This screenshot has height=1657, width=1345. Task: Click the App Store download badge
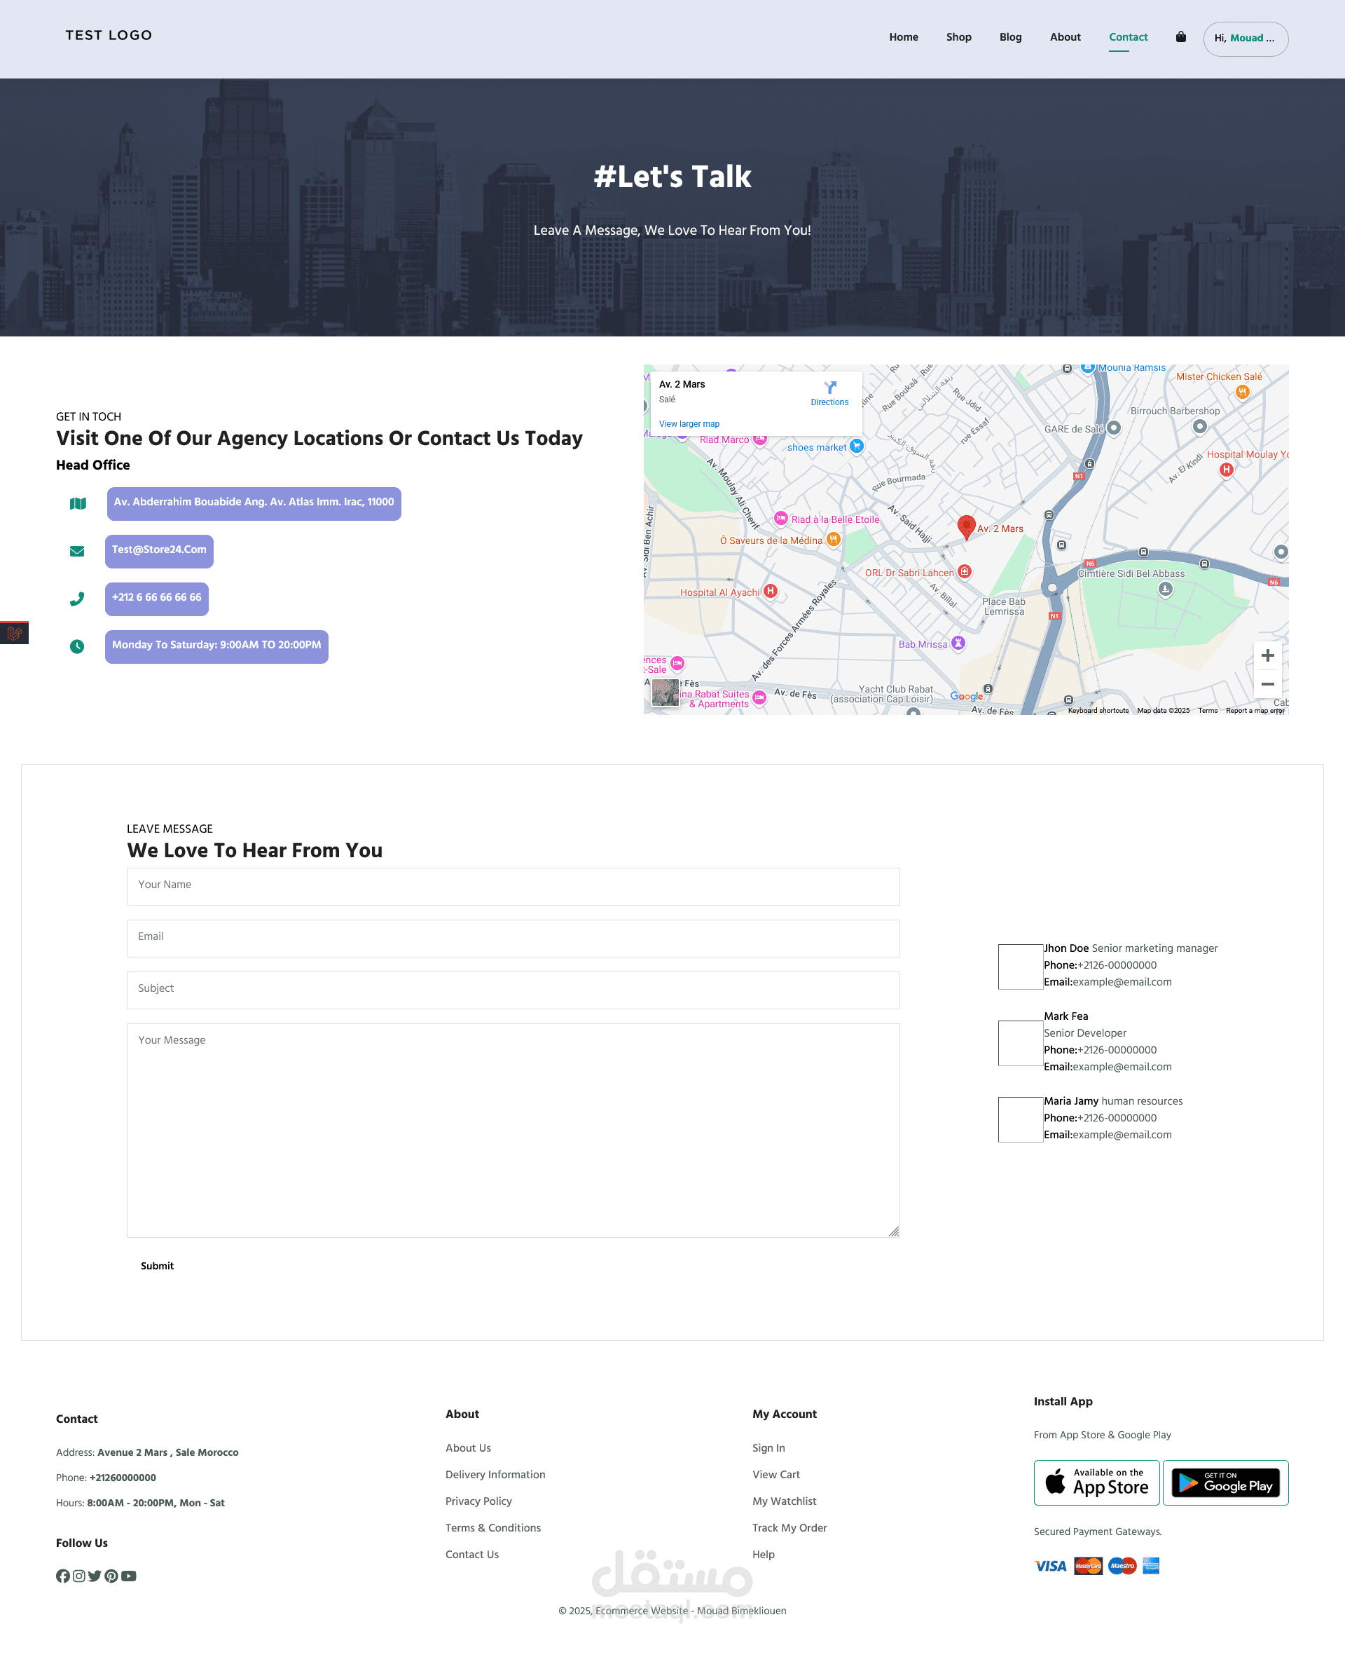click(1096, 1482)
